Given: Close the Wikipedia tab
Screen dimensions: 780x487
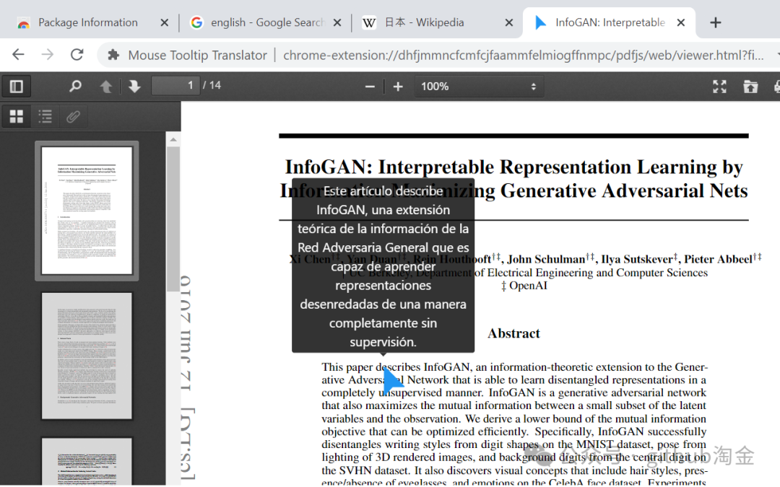Looking at the screenshot, I should click(x=509, y=23).
